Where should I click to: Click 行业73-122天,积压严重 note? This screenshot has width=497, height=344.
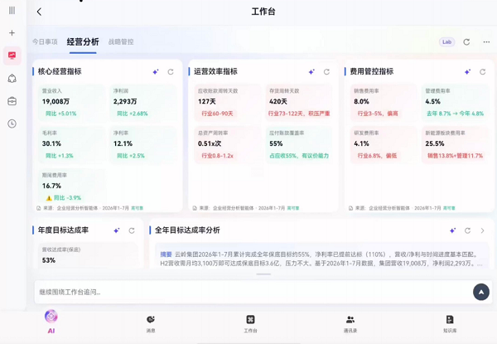299,114
